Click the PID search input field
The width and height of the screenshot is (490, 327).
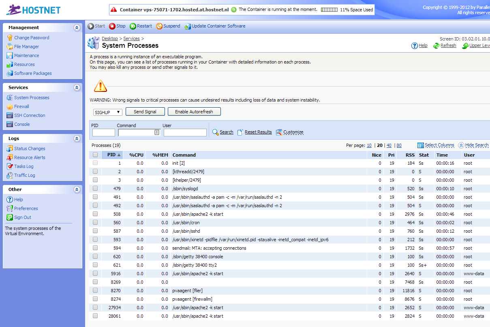104,132
